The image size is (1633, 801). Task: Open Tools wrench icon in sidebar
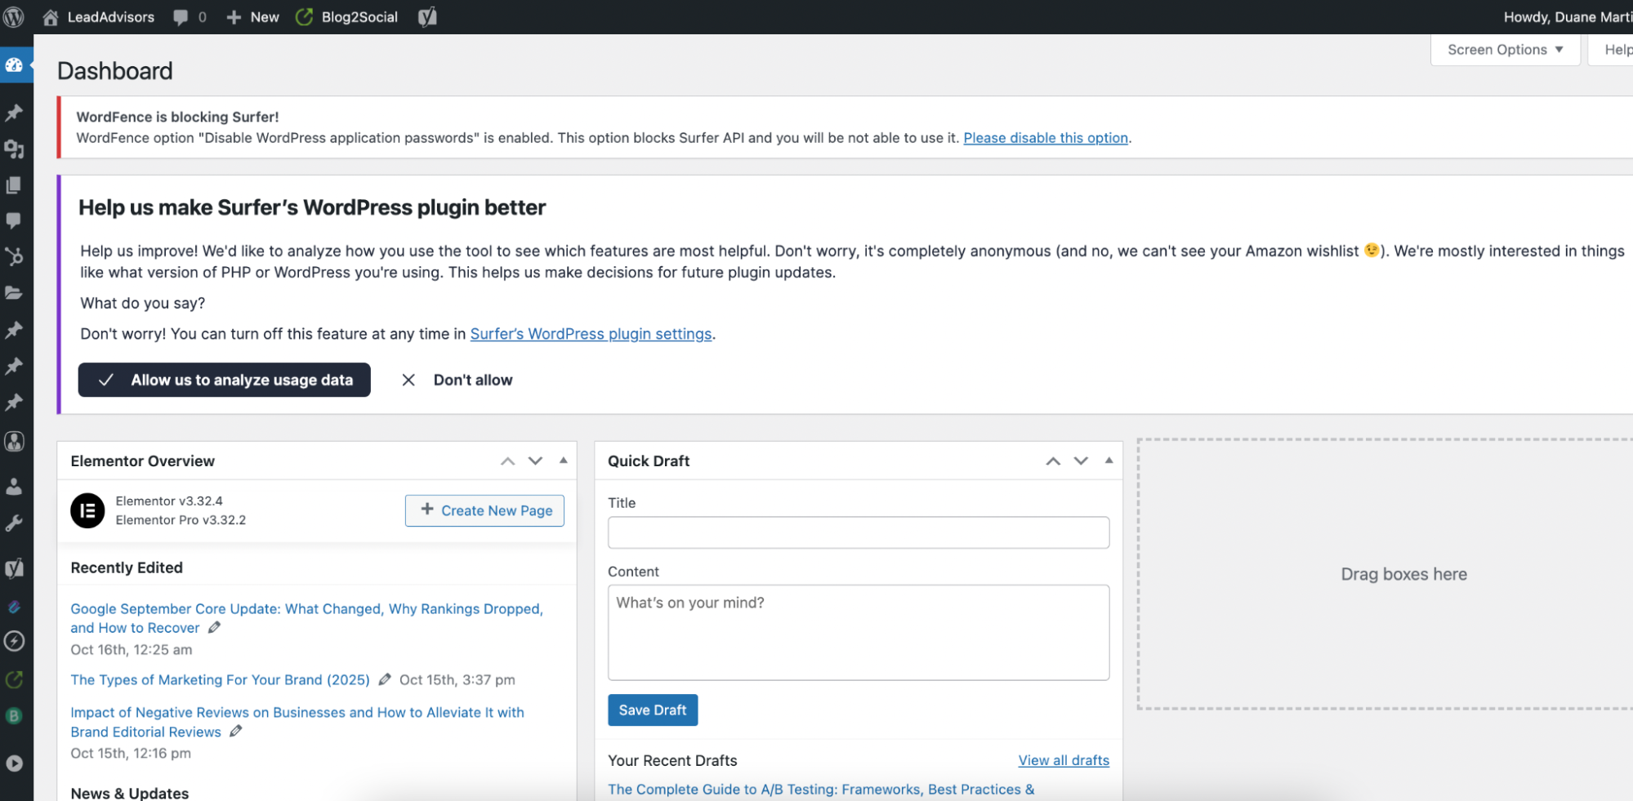pyautogui.click(x=14, y=523)
